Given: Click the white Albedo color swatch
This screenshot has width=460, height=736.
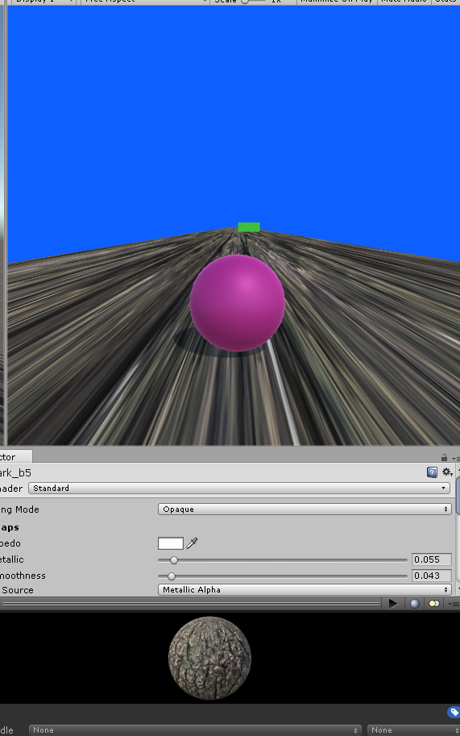Looking at the screenshot, I should click(x=171, y=543).
